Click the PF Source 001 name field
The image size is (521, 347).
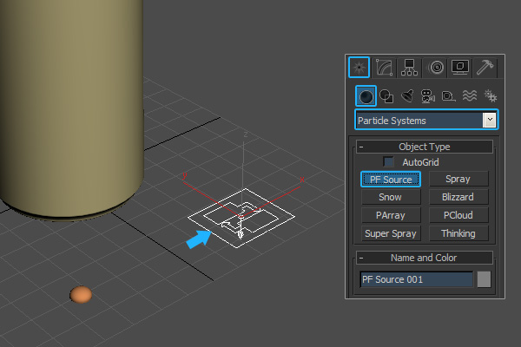tap(416, 279)
